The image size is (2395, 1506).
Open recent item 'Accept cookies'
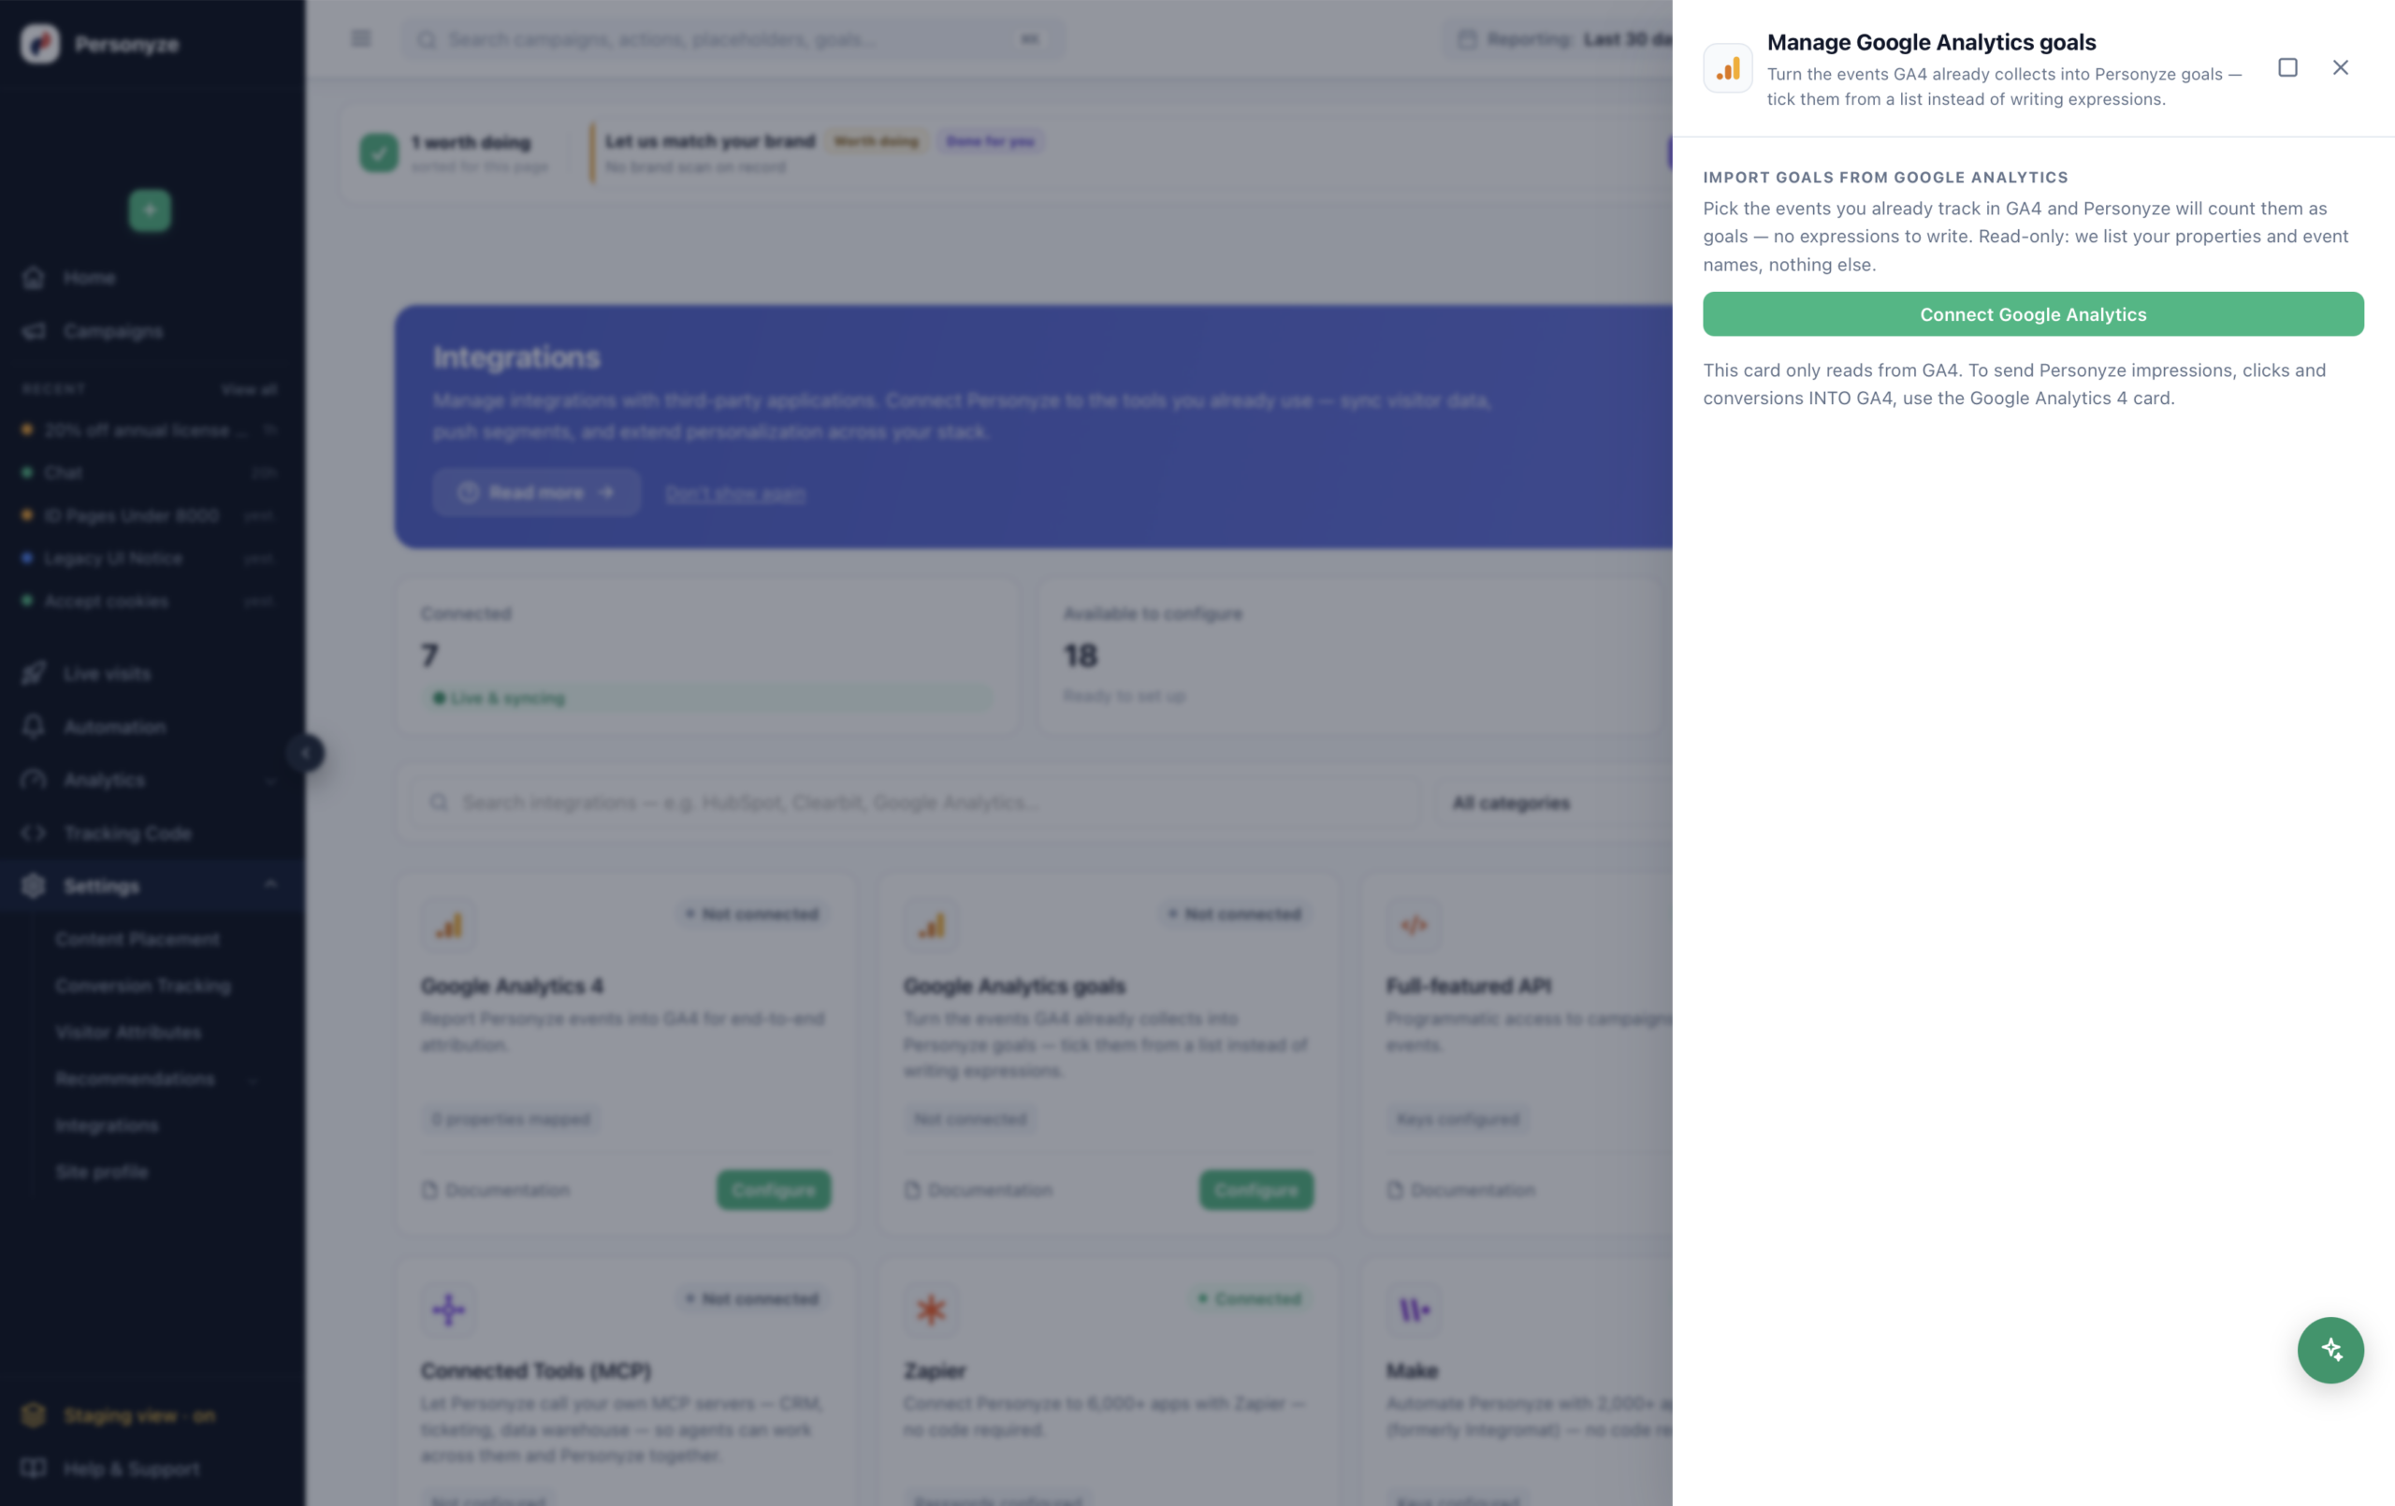(x=149, y=601)
